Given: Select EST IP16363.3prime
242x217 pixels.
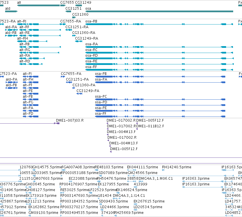Looking at the screenshot, I should 203,181.
